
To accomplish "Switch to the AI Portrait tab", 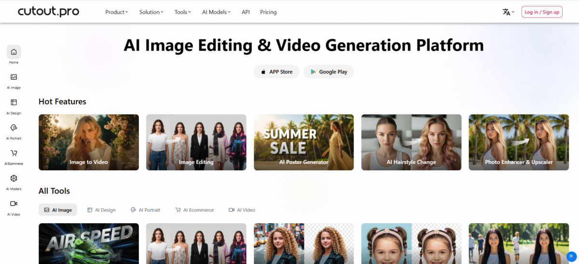I will pos(145,210).
